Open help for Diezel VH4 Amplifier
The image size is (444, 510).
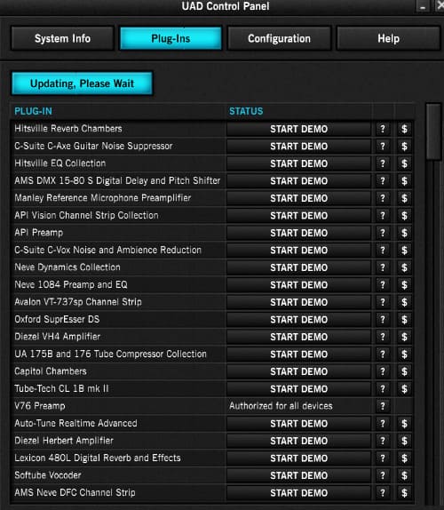click(383, 337)
